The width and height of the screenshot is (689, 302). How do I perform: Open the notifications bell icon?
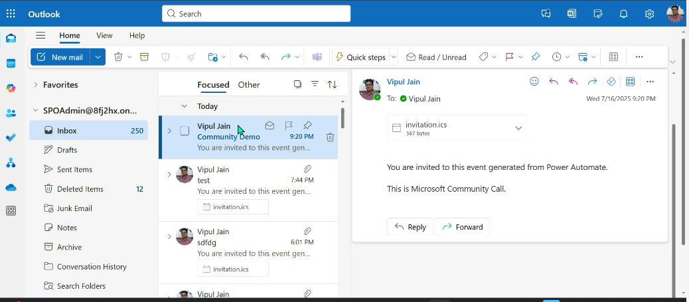click(623, 14)
